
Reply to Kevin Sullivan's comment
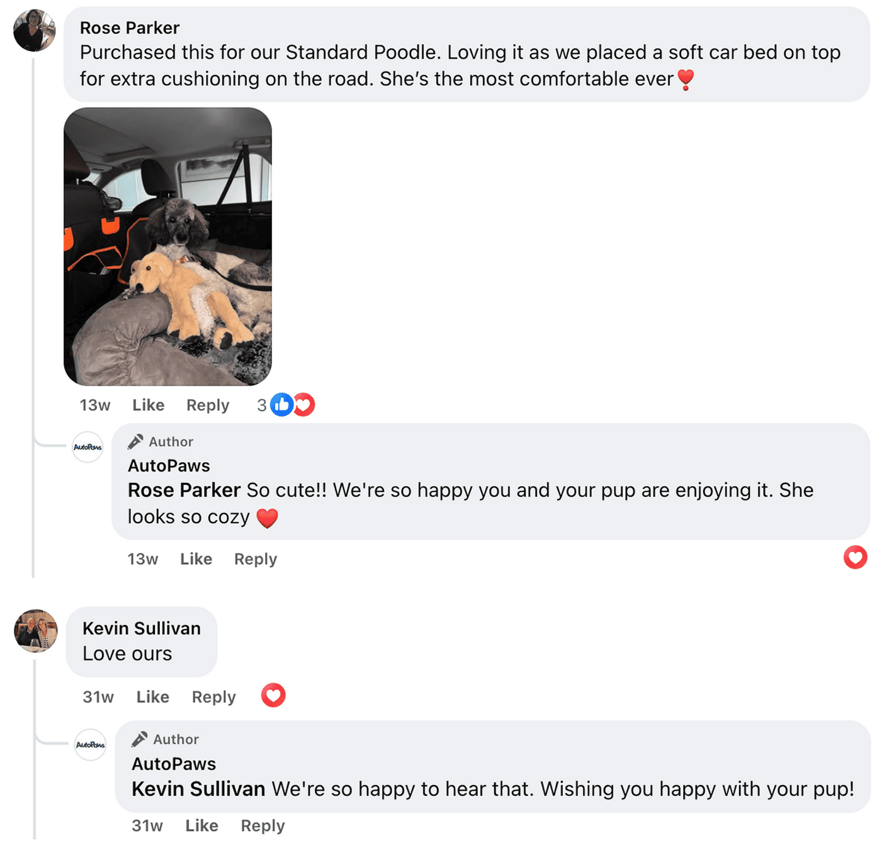213,697
